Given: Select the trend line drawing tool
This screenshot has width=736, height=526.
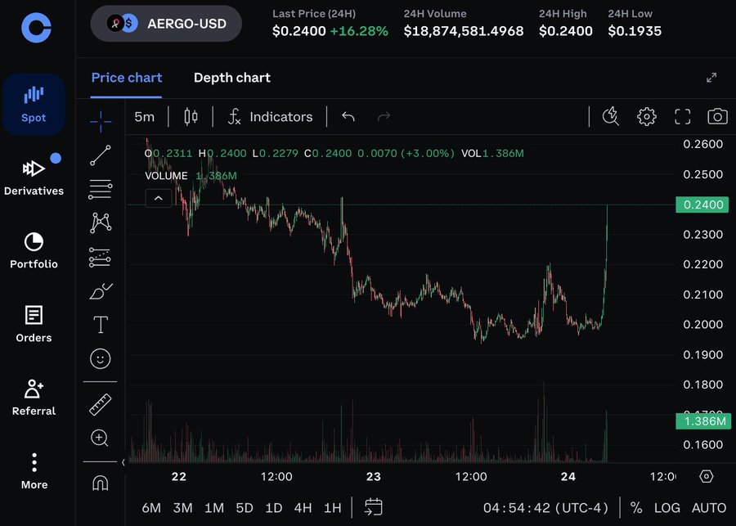Looking at the screenshot, I should pos(101,155).
